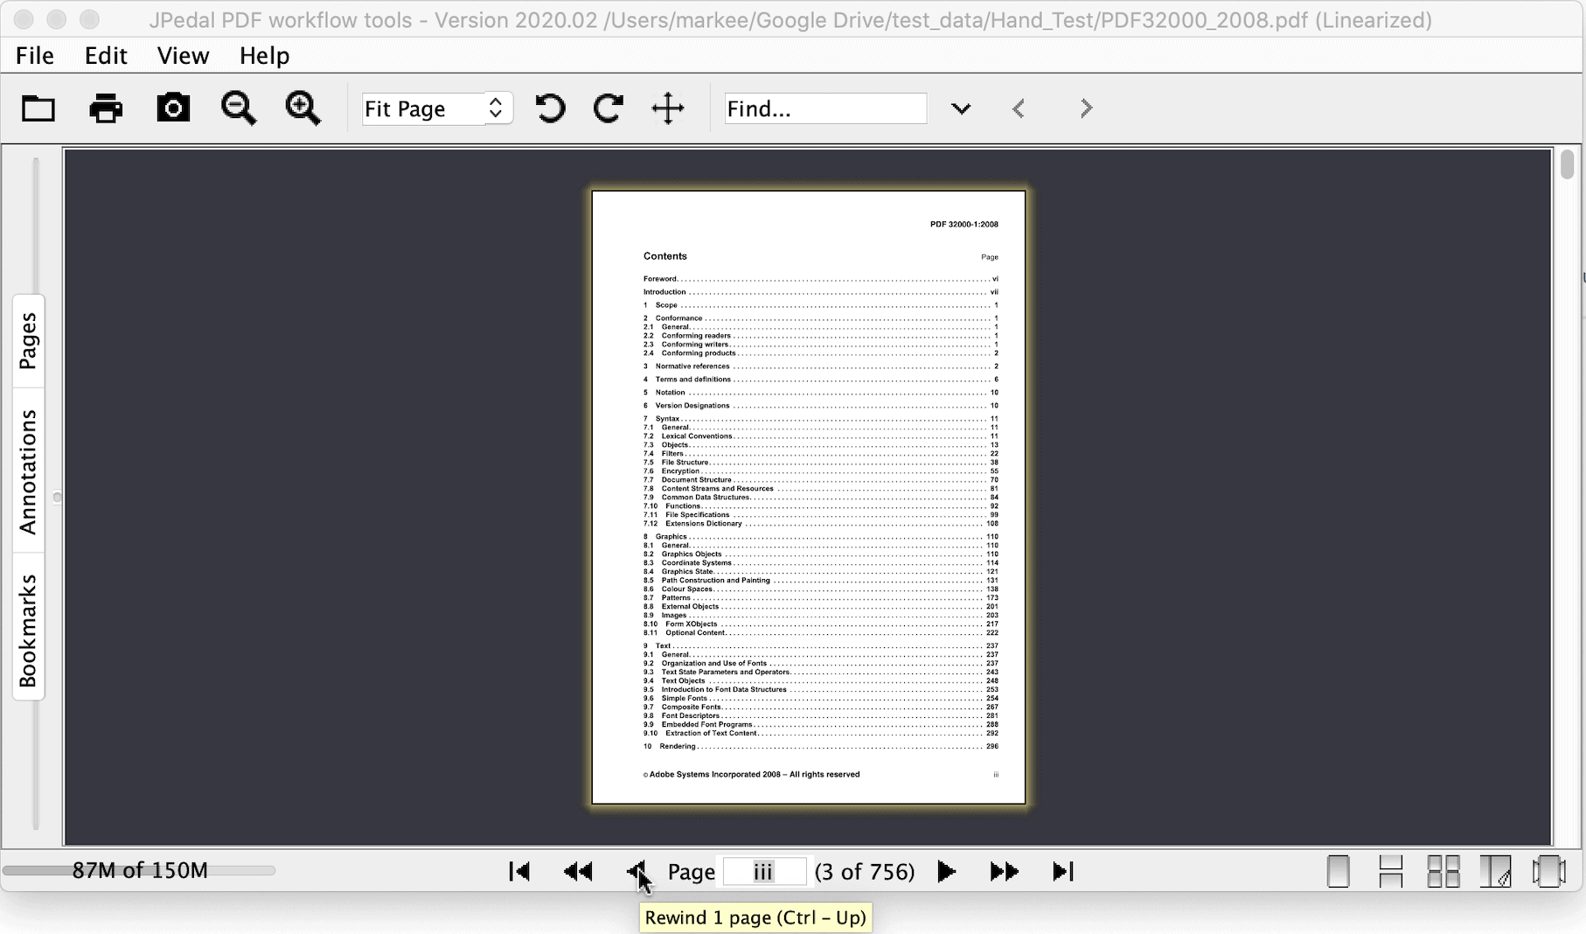1586x934 pixels.
Task: Click the '9 Text' contents entry
Action: coord(820,646)
